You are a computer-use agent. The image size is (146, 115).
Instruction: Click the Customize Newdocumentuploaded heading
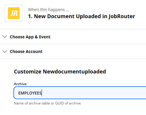coord(60,71)
